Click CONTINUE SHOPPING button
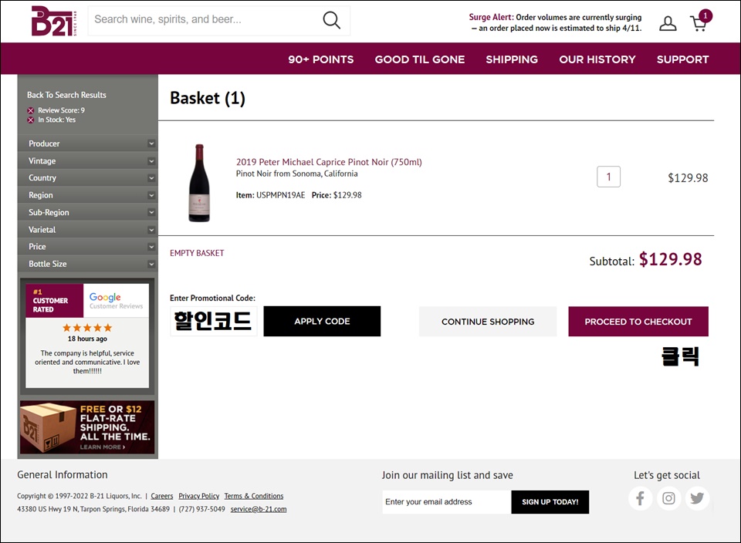 coord(488,322)
